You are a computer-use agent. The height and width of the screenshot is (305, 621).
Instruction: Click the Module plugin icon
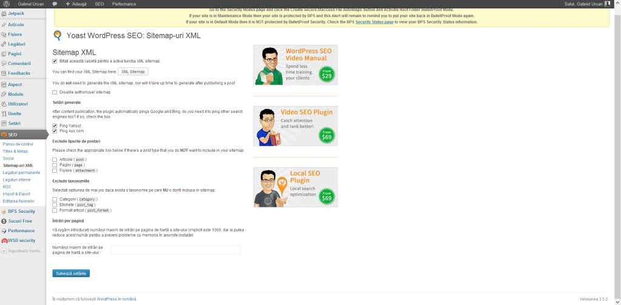pos(4,95)
